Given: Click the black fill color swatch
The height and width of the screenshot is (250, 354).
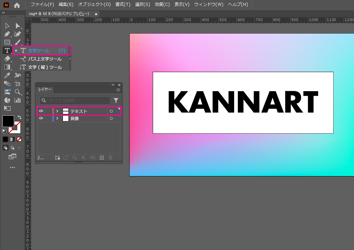Looking at the screenshot, I should (x=8, y=121).
